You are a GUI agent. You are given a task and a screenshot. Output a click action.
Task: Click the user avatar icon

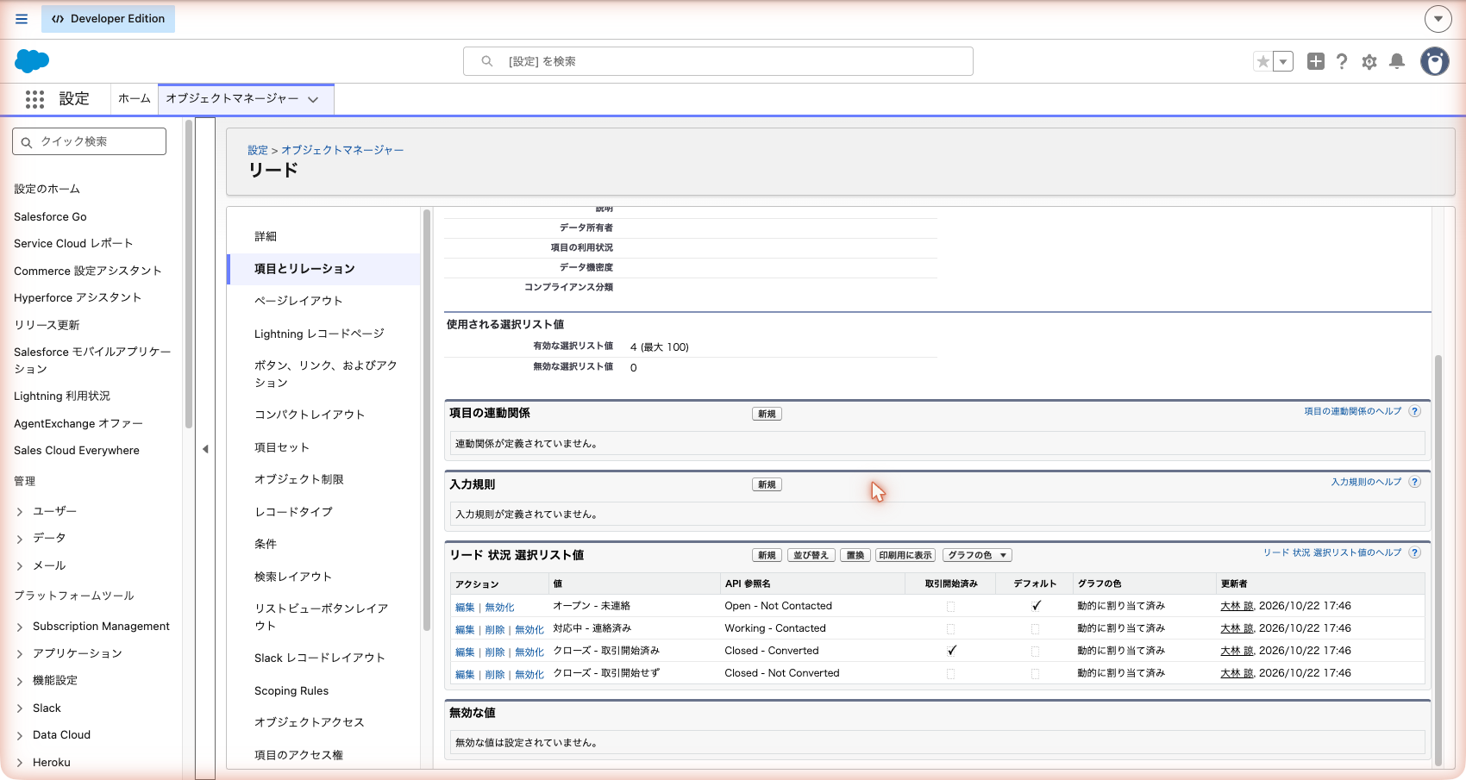pyautogui.click(x=1435, y=61)
